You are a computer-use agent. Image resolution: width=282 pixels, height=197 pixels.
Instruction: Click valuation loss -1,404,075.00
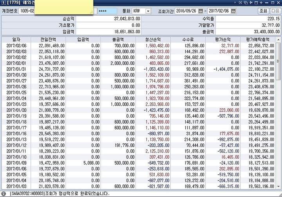pos(226,69)
